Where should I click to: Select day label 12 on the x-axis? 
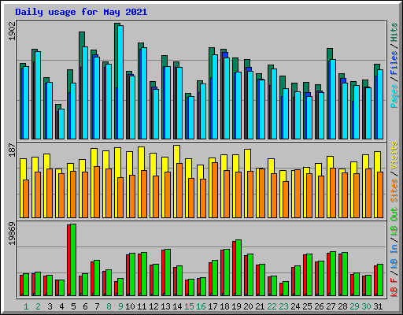pyautogui.click(x=153, y=306)
